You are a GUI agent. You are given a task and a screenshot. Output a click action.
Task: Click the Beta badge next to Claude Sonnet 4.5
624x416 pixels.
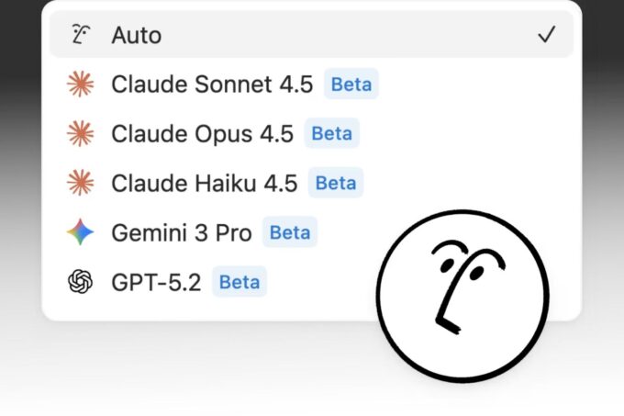pos(351,84)
